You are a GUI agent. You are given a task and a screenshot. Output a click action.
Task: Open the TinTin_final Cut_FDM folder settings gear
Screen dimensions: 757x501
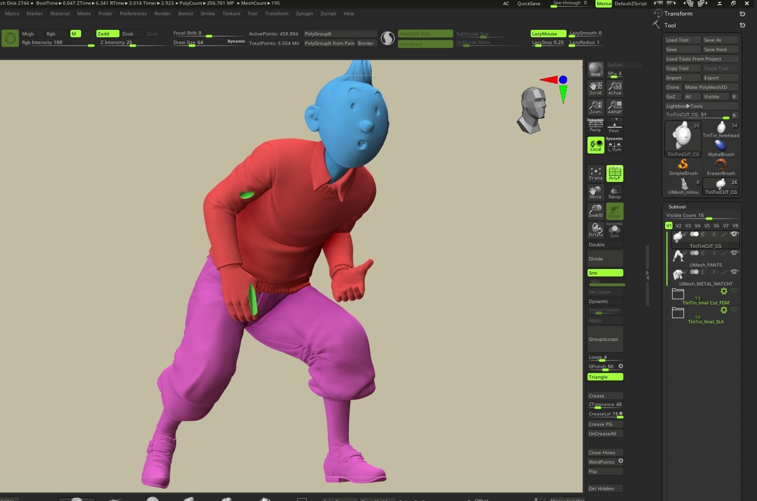724,291
